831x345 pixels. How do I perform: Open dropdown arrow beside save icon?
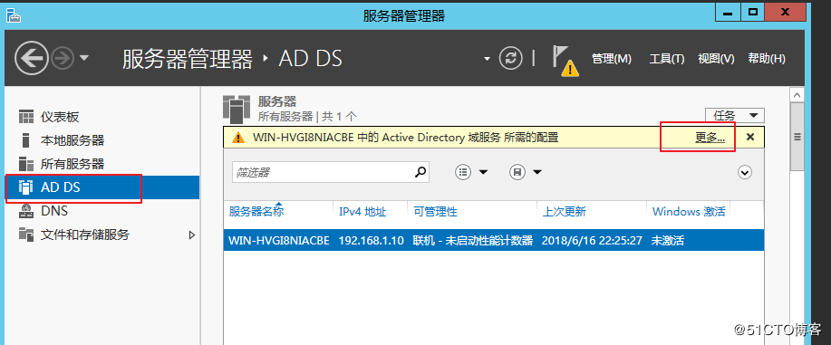(x=536, y=172)
